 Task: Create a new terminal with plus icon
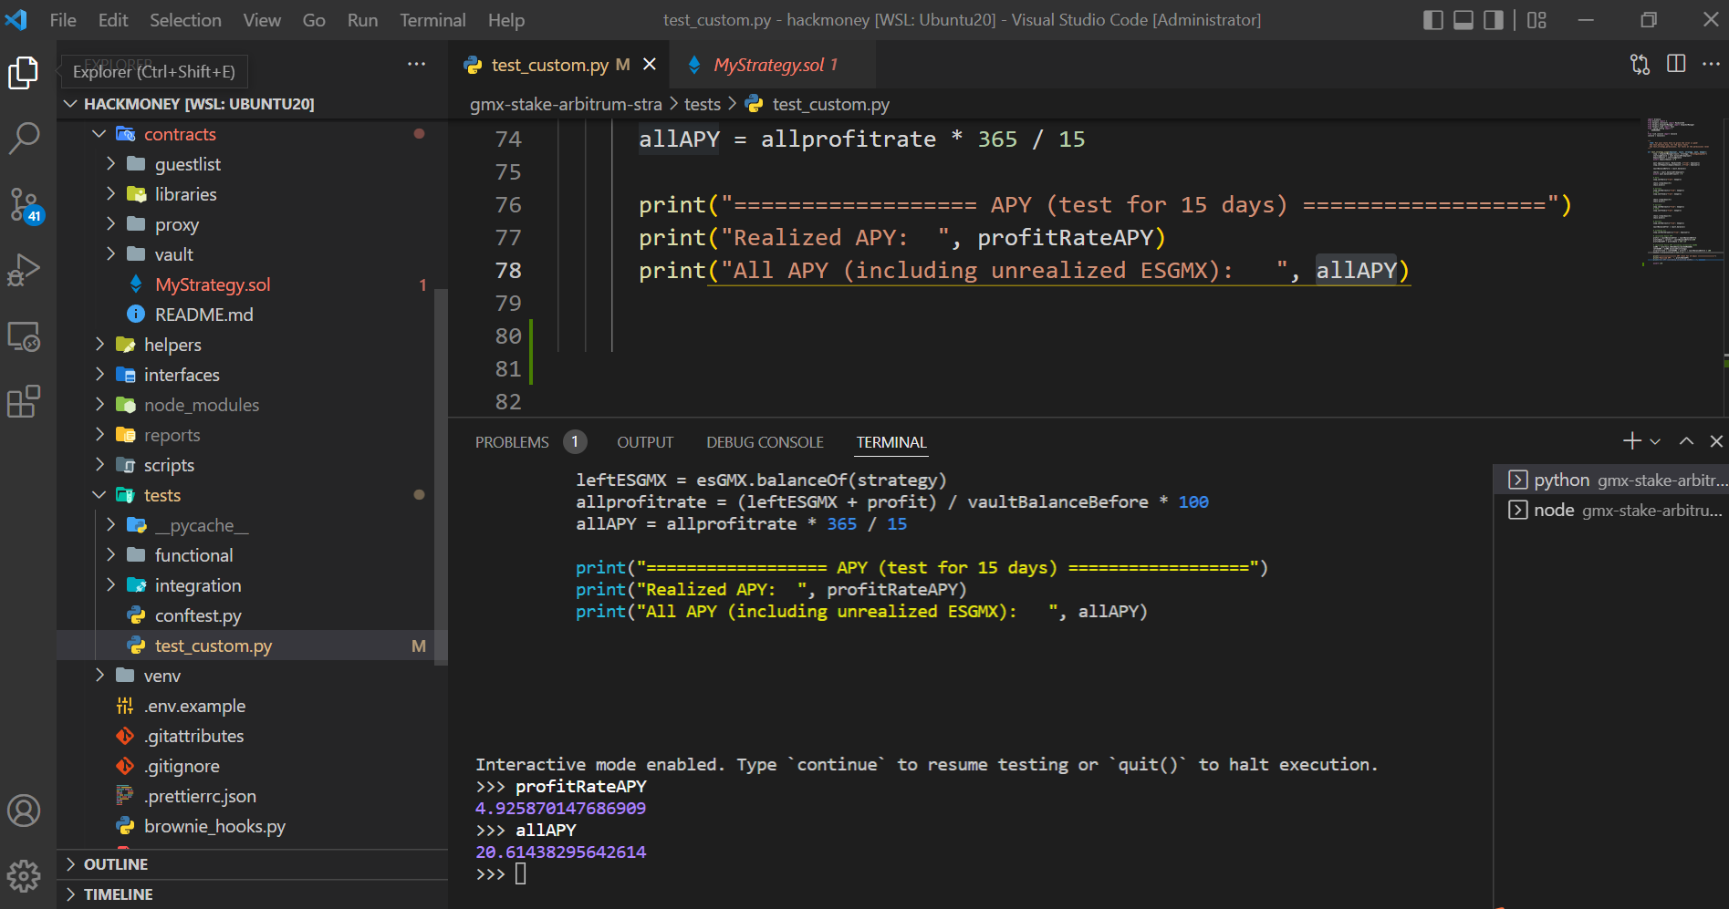(x=1632, y=441)
